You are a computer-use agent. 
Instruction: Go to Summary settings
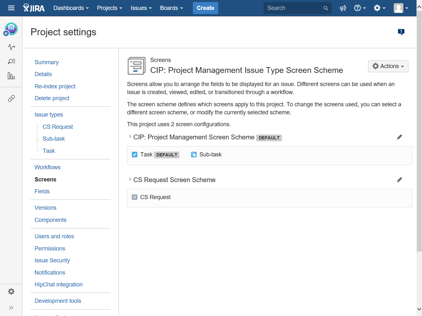[x=47, y=62]
